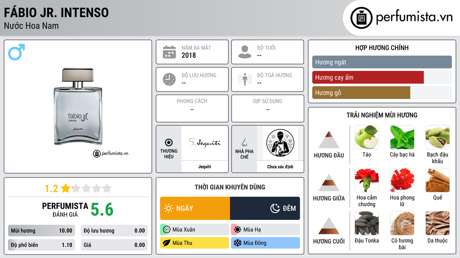Click the Hợp hương chính heading

[x=382, y=47]
